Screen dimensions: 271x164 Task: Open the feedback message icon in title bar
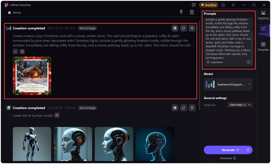pos(194,5)
